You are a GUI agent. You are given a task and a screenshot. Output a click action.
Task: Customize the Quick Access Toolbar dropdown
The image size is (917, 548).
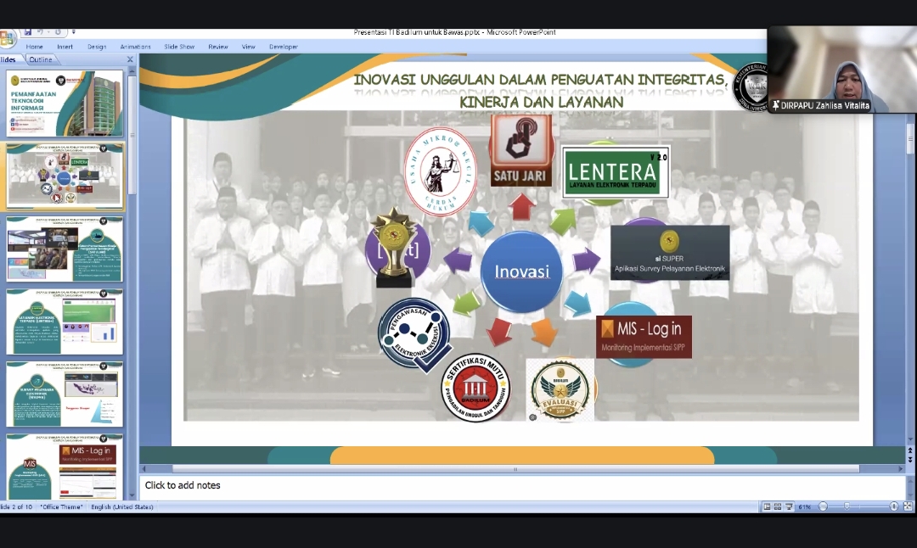click(73, 32)
